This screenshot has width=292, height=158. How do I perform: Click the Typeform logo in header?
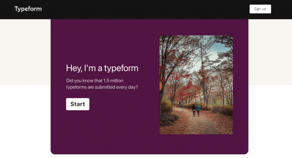tap(28, 9)
